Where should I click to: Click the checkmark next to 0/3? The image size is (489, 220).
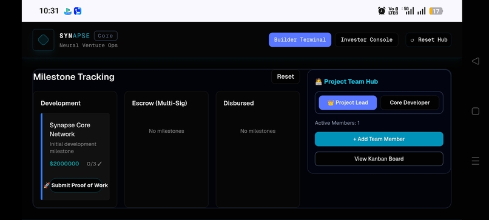(x=99, y=164)
